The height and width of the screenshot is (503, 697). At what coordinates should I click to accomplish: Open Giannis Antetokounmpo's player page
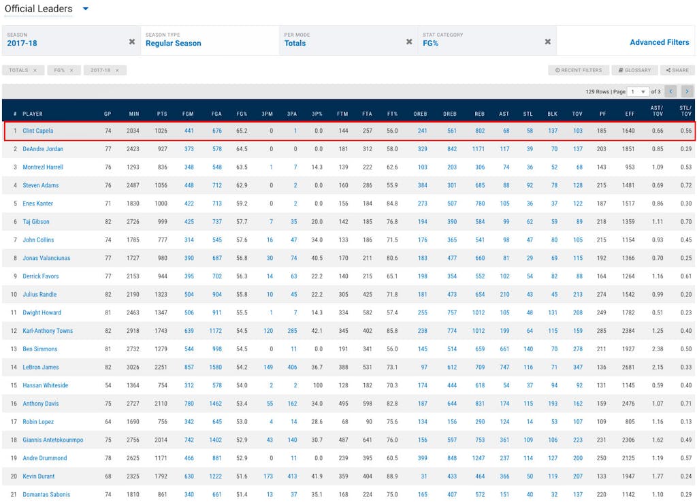coord(53,440)
